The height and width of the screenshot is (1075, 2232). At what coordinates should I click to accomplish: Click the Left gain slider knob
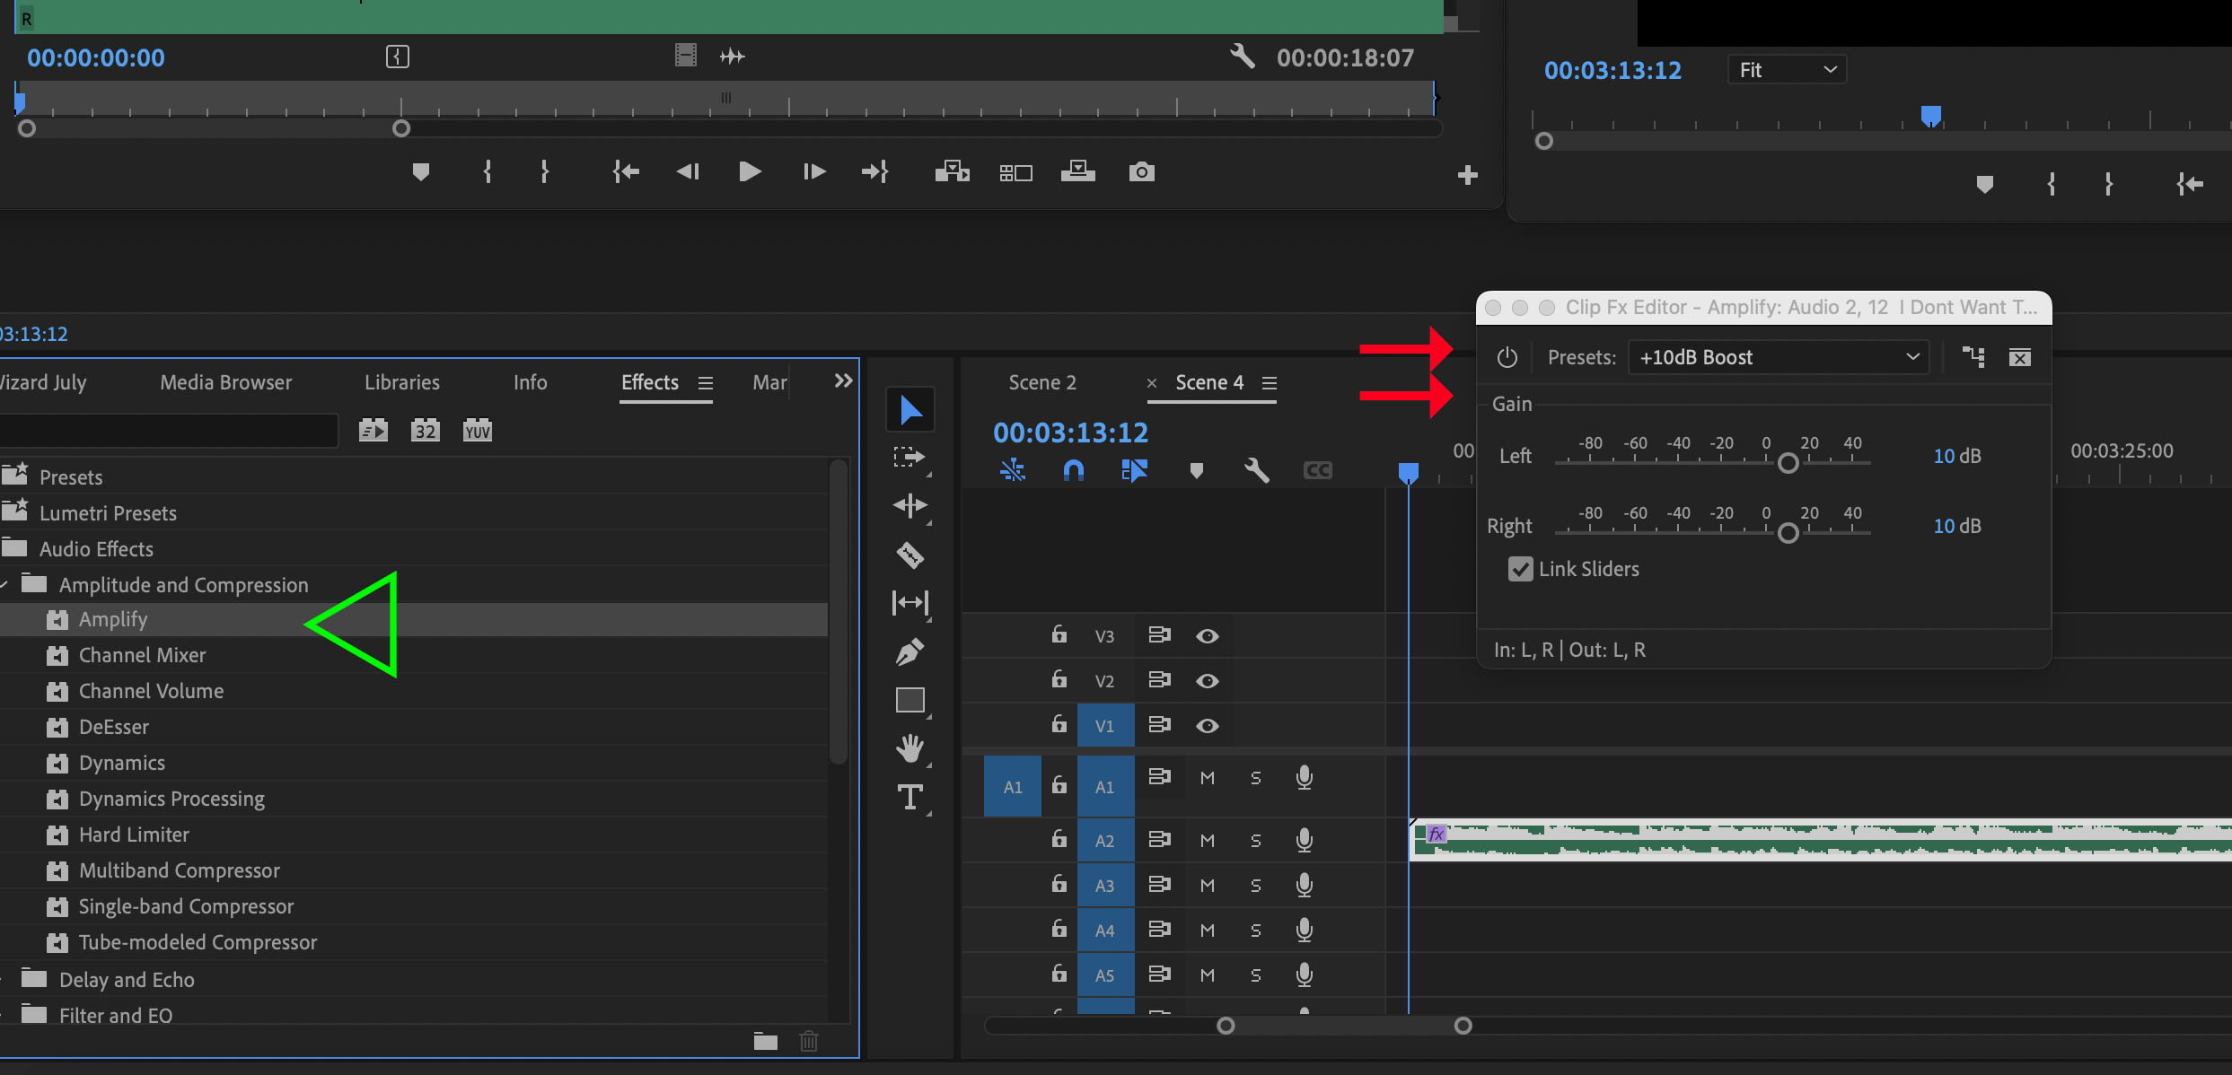(x=1788, y=463)
